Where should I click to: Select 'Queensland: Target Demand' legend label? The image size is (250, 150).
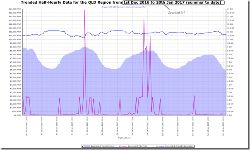tap(103, 146)
